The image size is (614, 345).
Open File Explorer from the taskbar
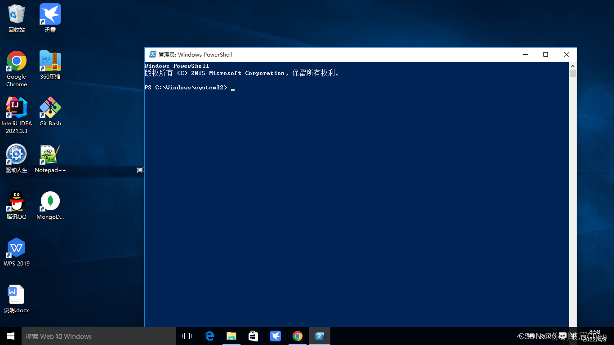[231, 336]
